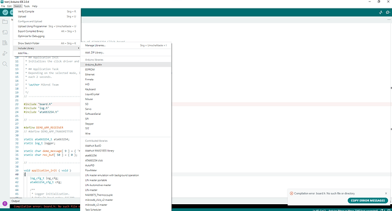Include MAX6675_Thermocouple library
The image size is (392, 211).
pyautogui.click(x=126, y=195)
